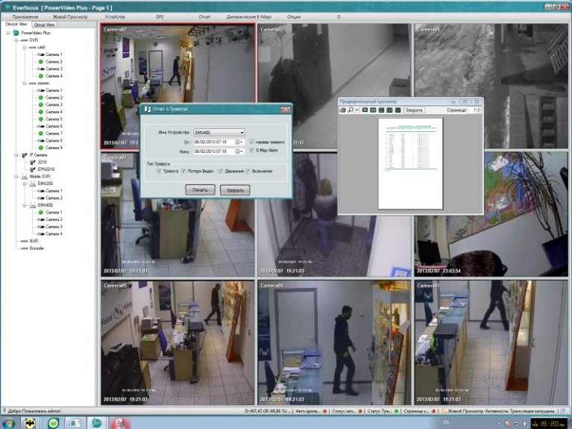Viewport: 572px width, 429px height.
Task: Switch to the Group View tab
Action: tap(44, 25)
